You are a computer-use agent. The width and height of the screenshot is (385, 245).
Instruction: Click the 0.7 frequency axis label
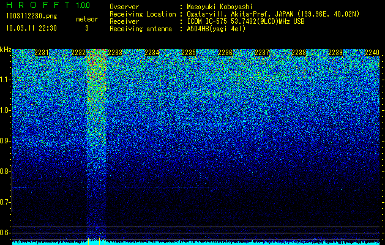point(6,202)
